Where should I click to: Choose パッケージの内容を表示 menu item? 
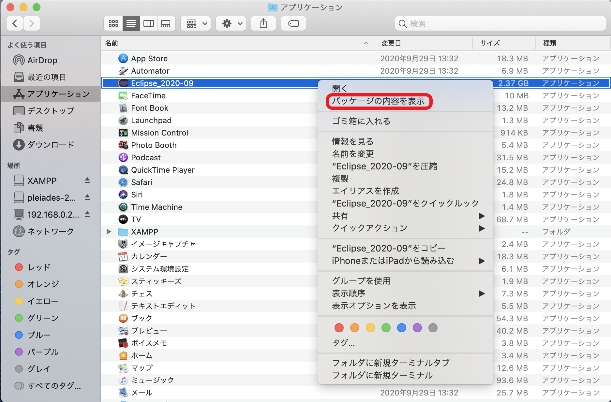coord(405,101)
